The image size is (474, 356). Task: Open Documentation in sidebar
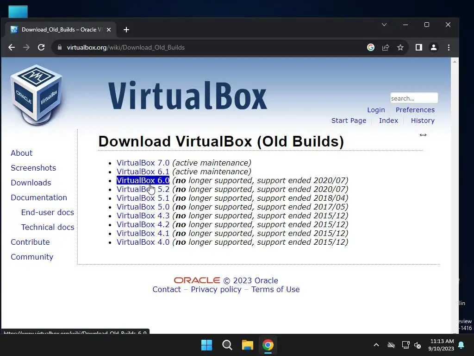[39, 197]
